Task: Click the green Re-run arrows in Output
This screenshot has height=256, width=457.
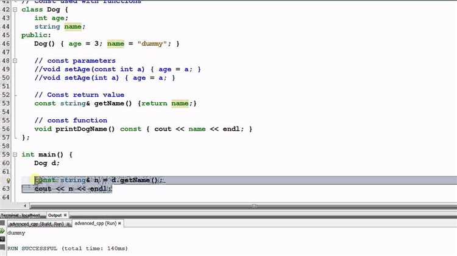Action: (2, 231)
